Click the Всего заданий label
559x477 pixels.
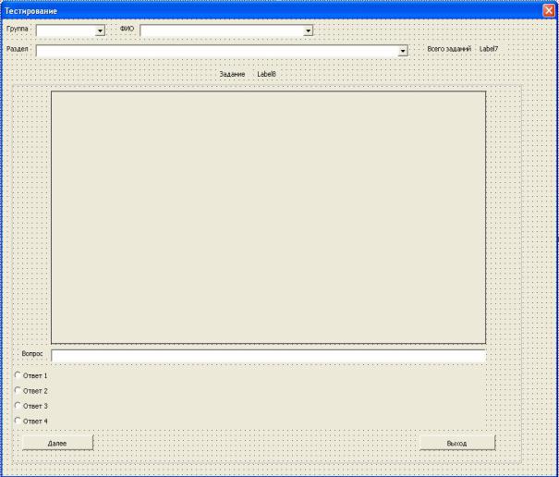pos(449,48)
